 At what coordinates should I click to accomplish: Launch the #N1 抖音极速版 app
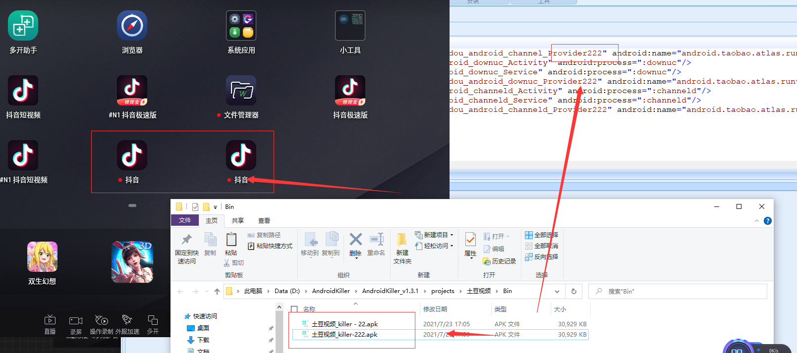132,91
